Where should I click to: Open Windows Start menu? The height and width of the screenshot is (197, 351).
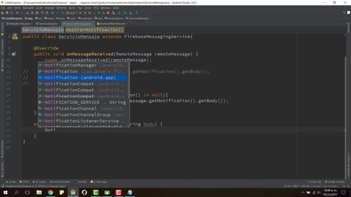click(x=5, y=192)
